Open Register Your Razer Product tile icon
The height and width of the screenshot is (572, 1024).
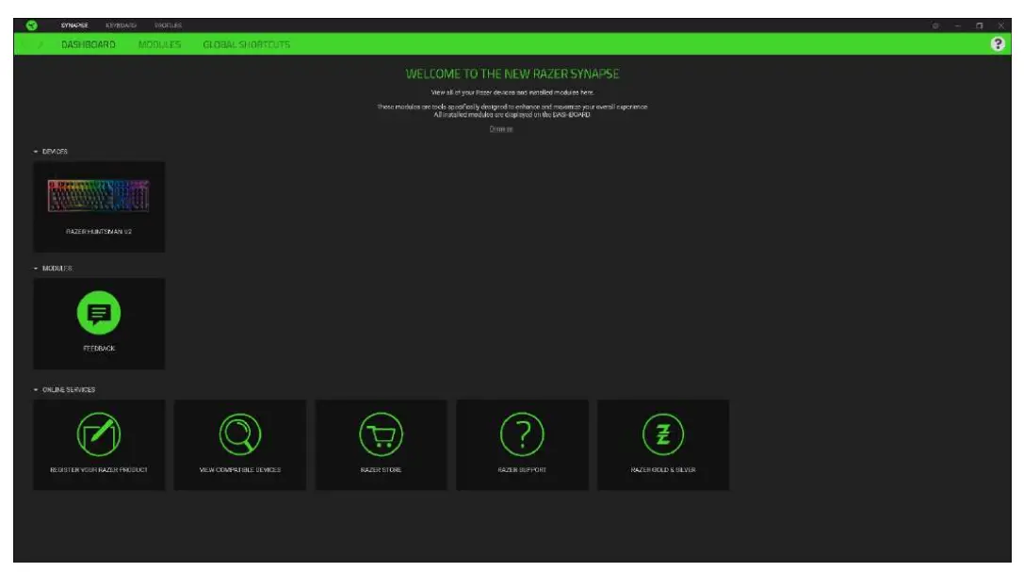99,434
